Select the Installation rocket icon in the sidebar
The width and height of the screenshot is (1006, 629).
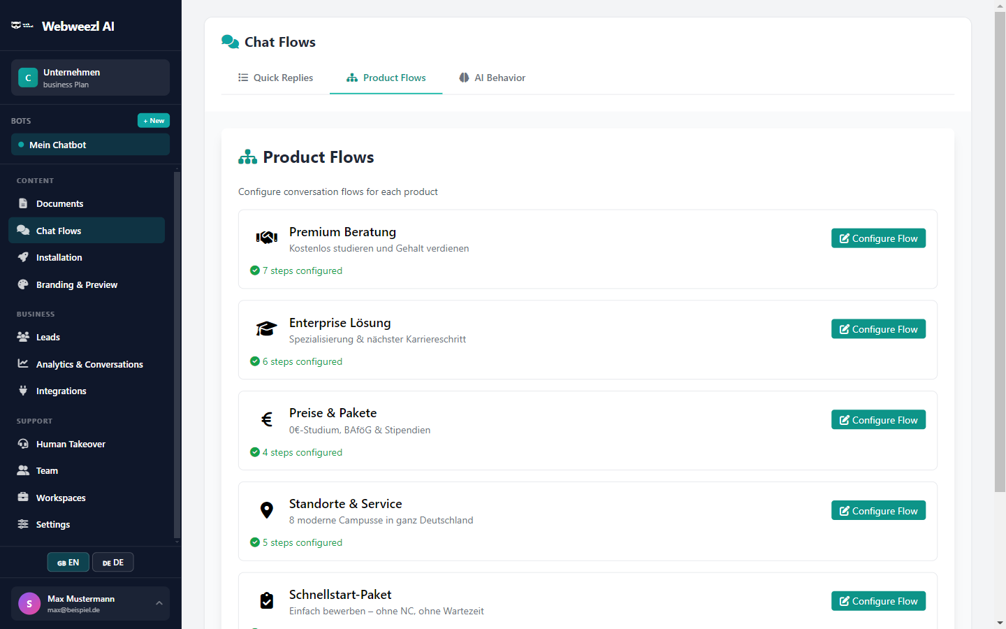coord(24,257)
